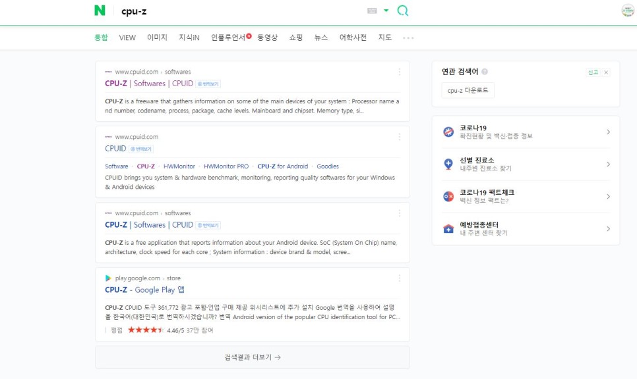Switch to the VIEW tab
Image resolution: width=637 pixels, height=379 pixels.
pyautogui.click(x=127, y=38)
